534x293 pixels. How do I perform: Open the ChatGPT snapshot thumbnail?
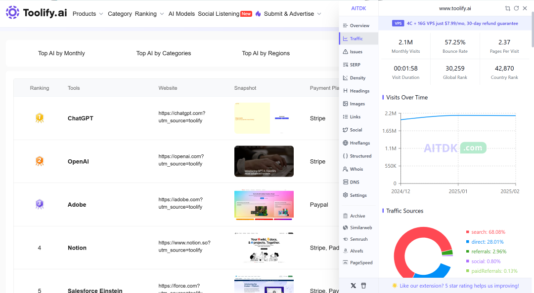click(x=264, y=118)
